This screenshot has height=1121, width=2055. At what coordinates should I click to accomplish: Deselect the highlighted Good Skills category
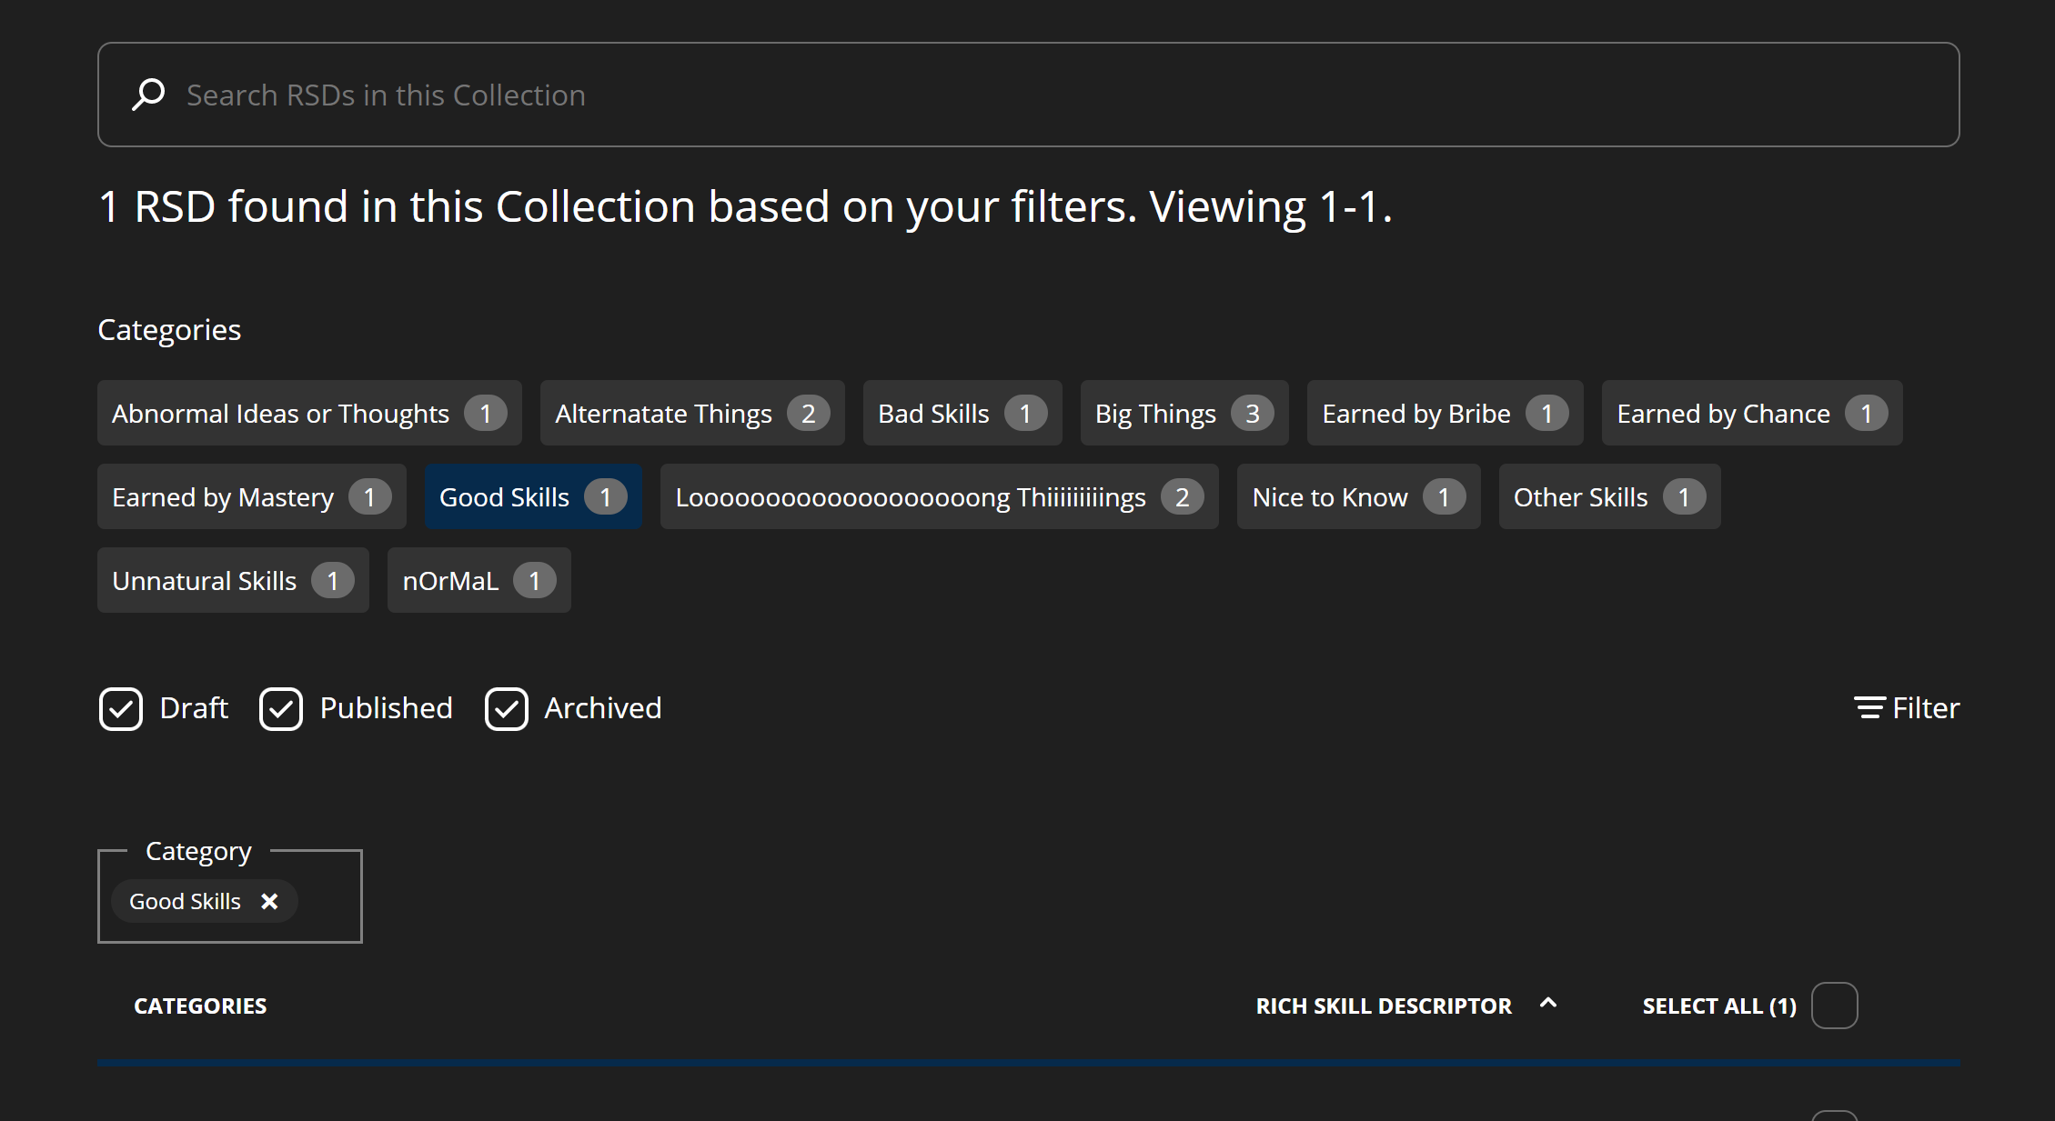532,497
